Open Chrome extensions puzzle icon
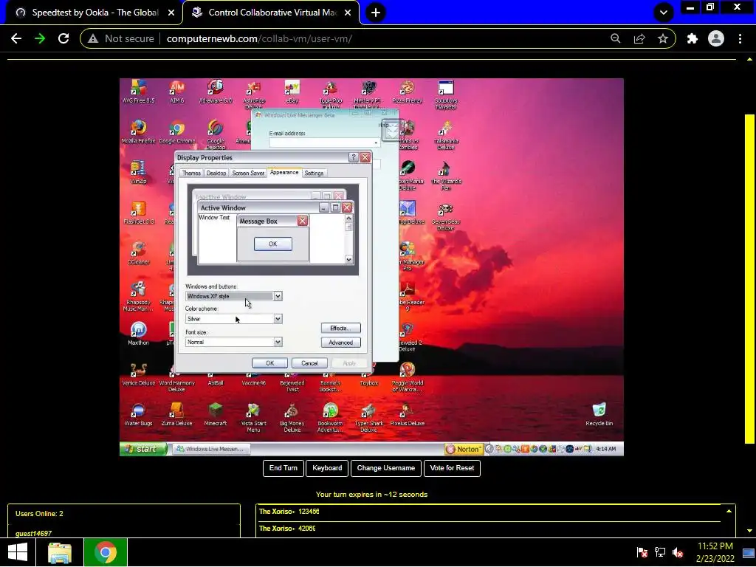 [x=693, y=38]
